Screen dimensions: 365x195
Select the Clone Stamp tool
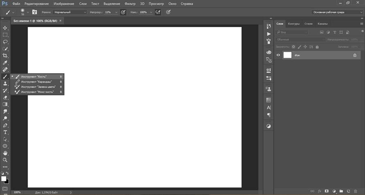pos(5,83)
